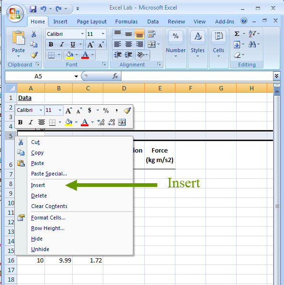Select Paste Special in context menu
The width and height of the screenshot is (284, 285).
click(74, 174)
